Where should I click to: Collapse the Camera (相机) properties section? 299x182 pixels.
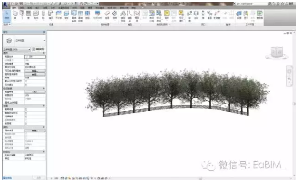(44, 127)
